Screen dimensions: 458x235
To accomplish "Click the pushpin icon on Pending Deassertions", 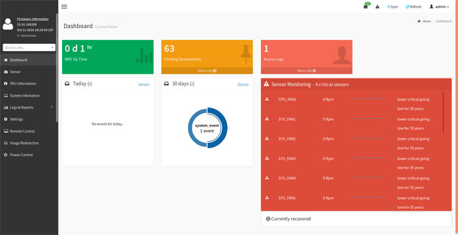I will click(245, 55).
